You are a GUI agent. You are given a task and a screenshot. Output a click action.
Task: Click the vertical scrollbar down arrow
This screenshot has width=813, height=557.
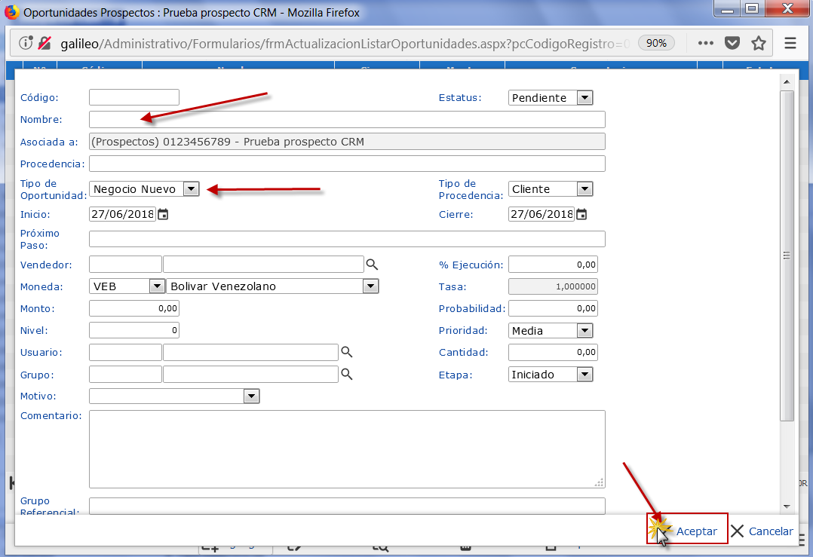787,506
